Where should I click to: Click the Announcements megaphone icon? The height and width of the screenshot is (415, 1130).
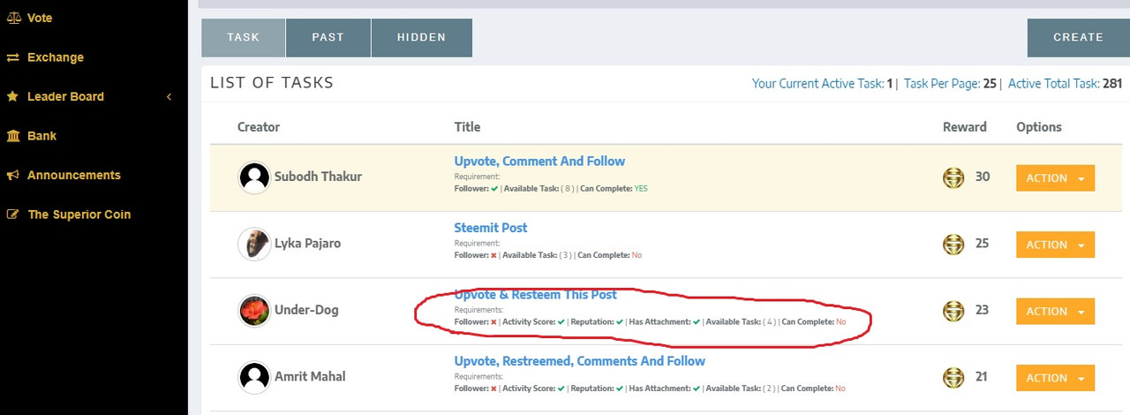coord(13,175)
